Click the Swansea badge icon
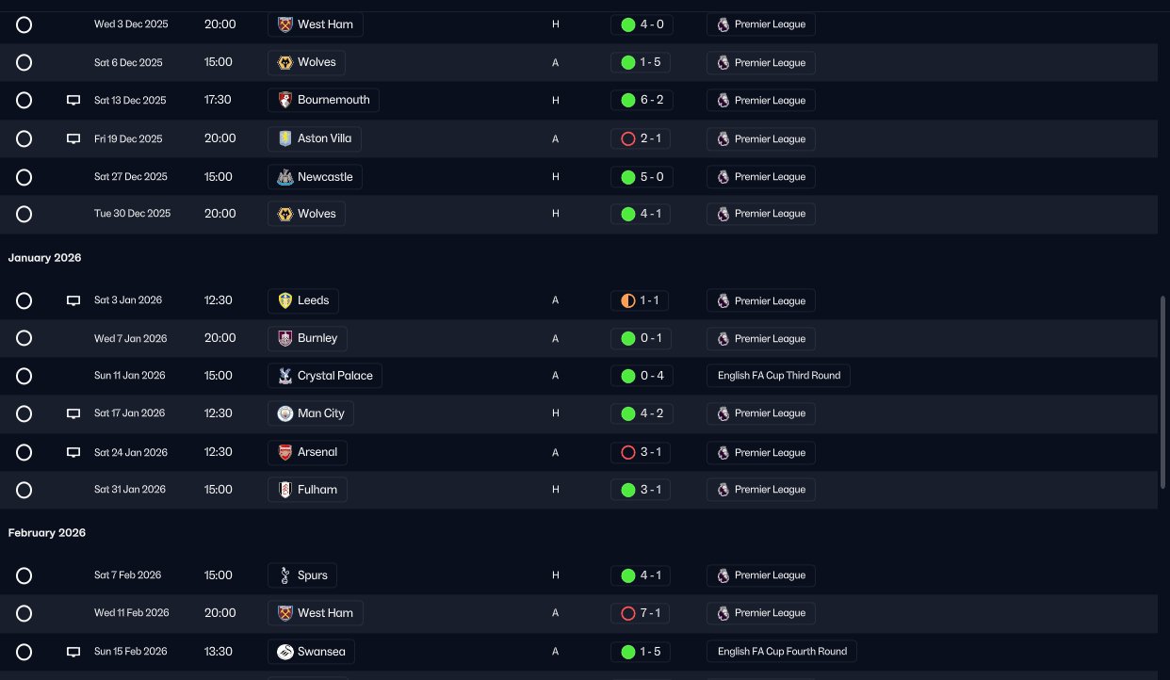The image size is (1170, 680). click(284, 652)
